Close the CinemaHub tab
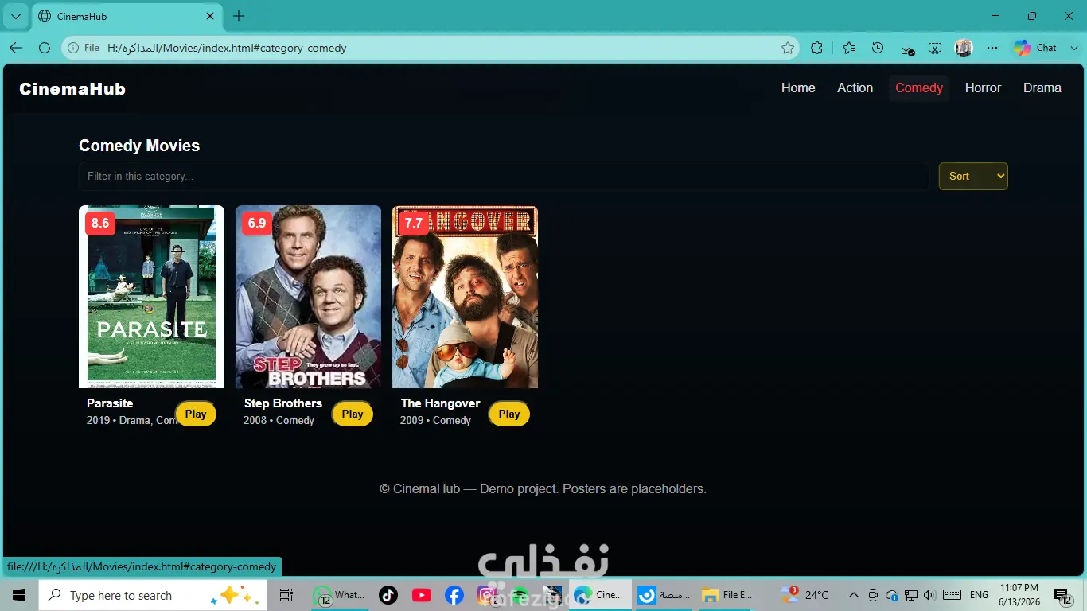 210,16
